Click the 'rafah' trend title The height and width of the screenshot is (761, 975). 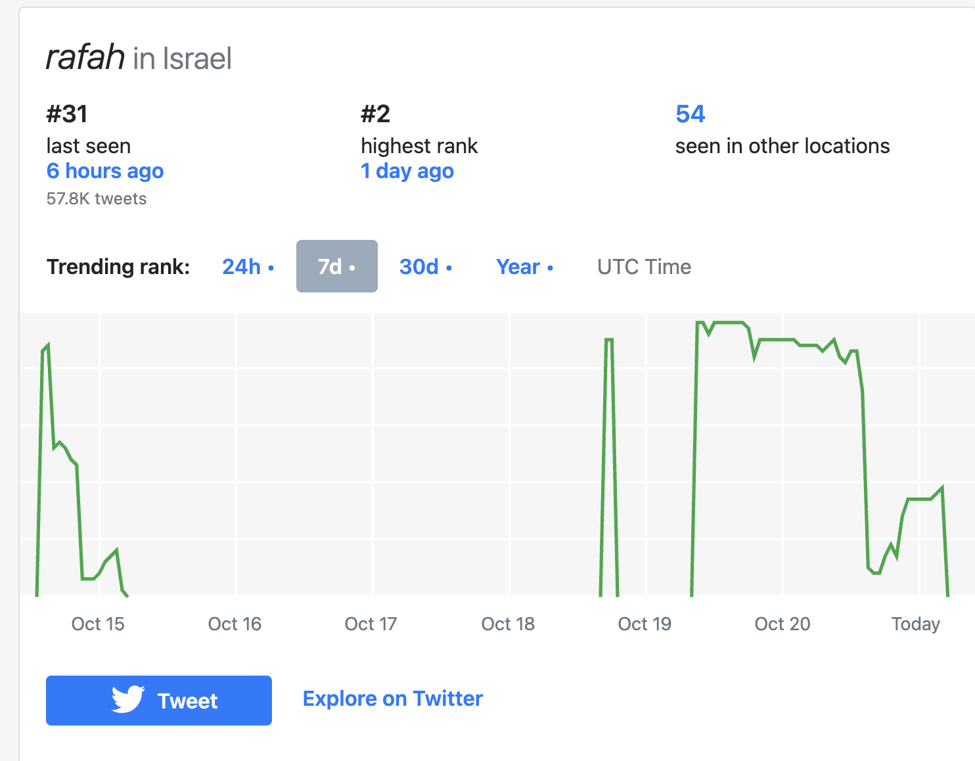pos(85,58)
